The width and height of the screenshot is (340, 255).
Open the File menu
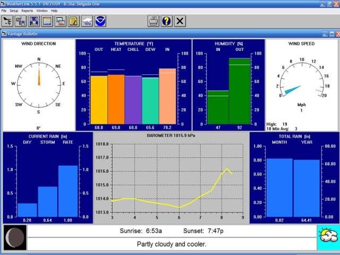pos(4,11)
